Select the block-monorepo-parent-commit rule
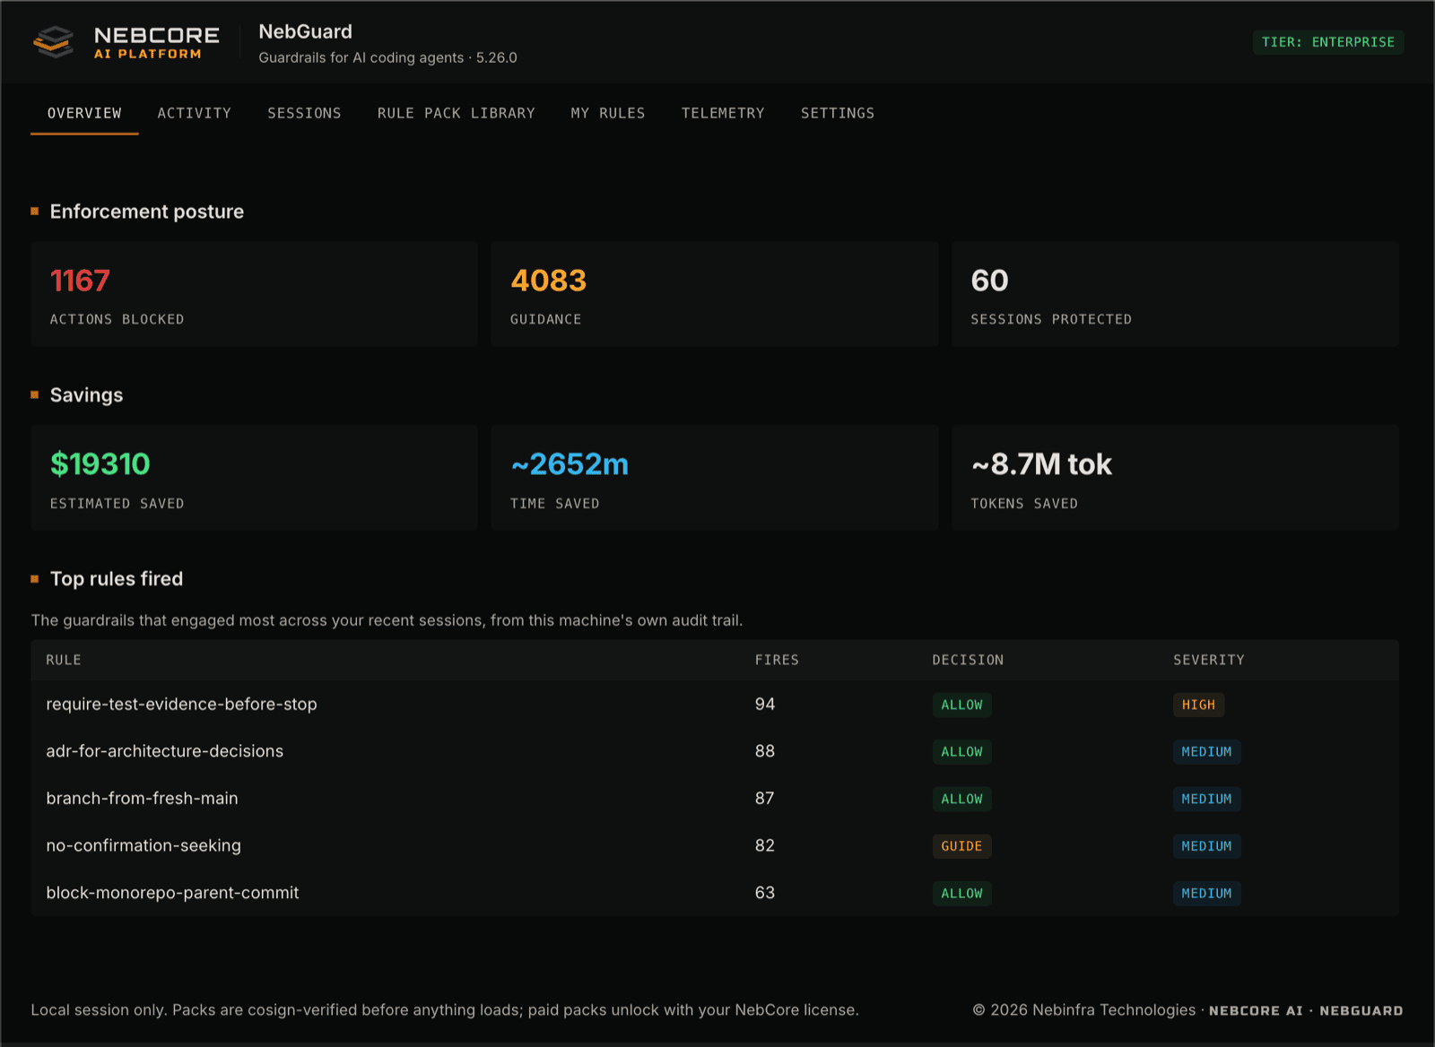The height and width of the screenshot is (1047, 1435). point(173,893)
